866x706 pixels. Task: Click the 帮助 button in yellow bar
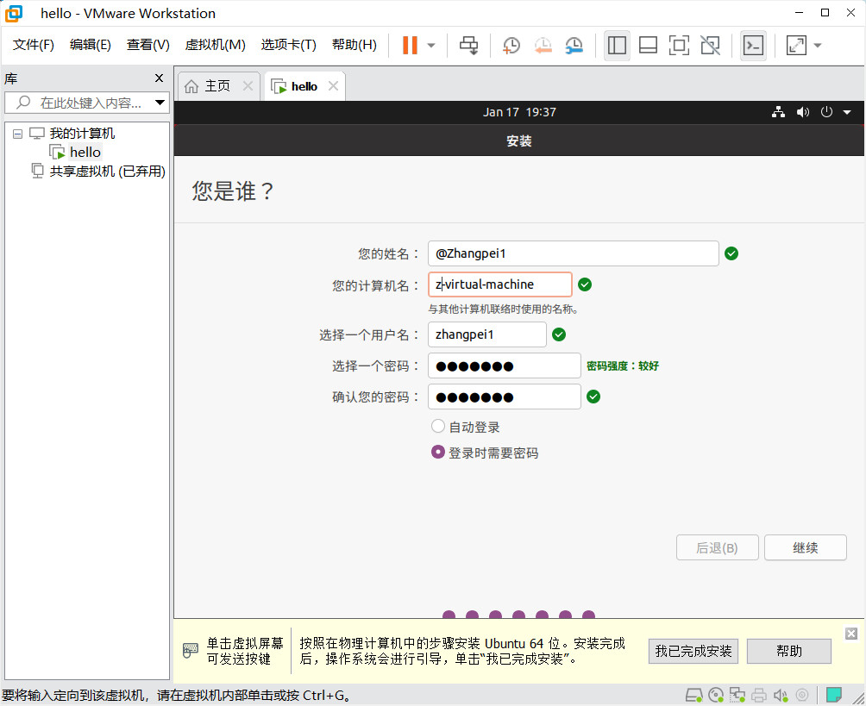(x=788, y=652)
